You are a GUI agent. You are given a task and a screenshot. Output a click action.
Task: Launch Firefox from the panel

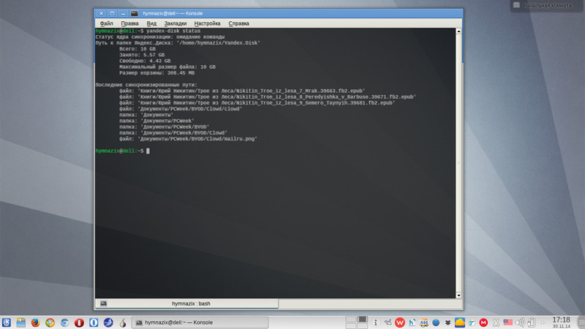[35, 322]
